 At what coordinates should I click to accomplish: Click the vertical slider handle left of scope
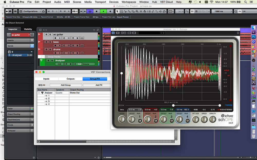click(x=122, y=73)
